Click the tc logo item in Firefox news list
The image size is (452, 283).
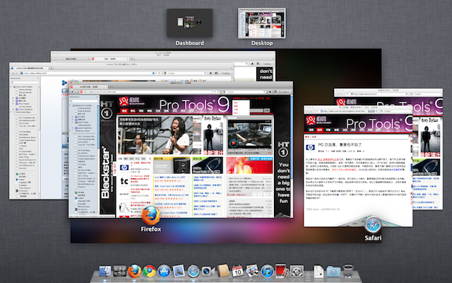pos(124,181)
